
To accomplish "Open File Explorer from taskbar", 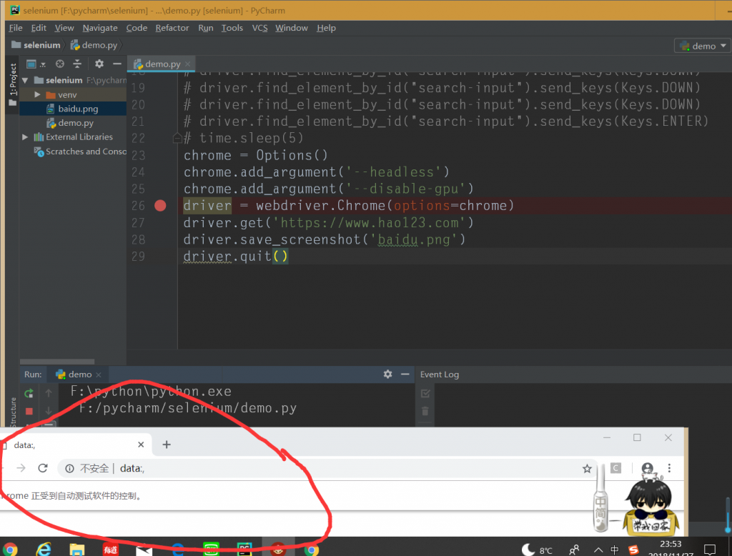I will (77, 549).
